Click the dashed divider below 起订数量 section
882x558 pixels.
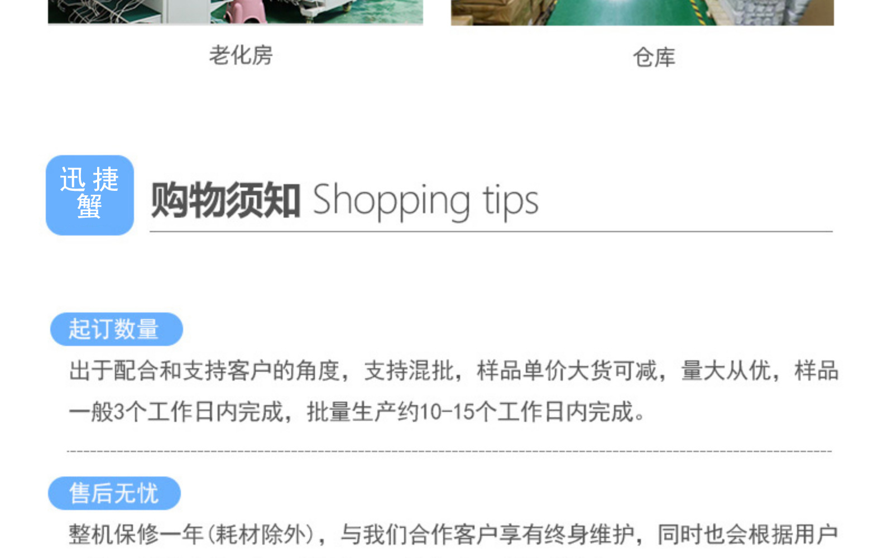click(x=449, y=451)
